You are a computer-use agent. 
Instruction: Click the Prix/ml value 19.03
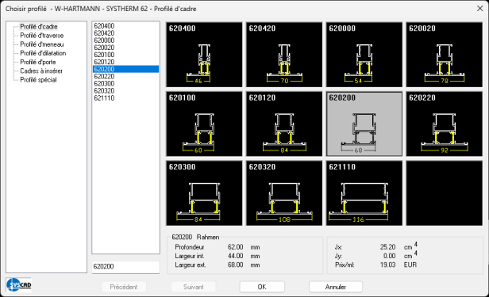[387, 265]
